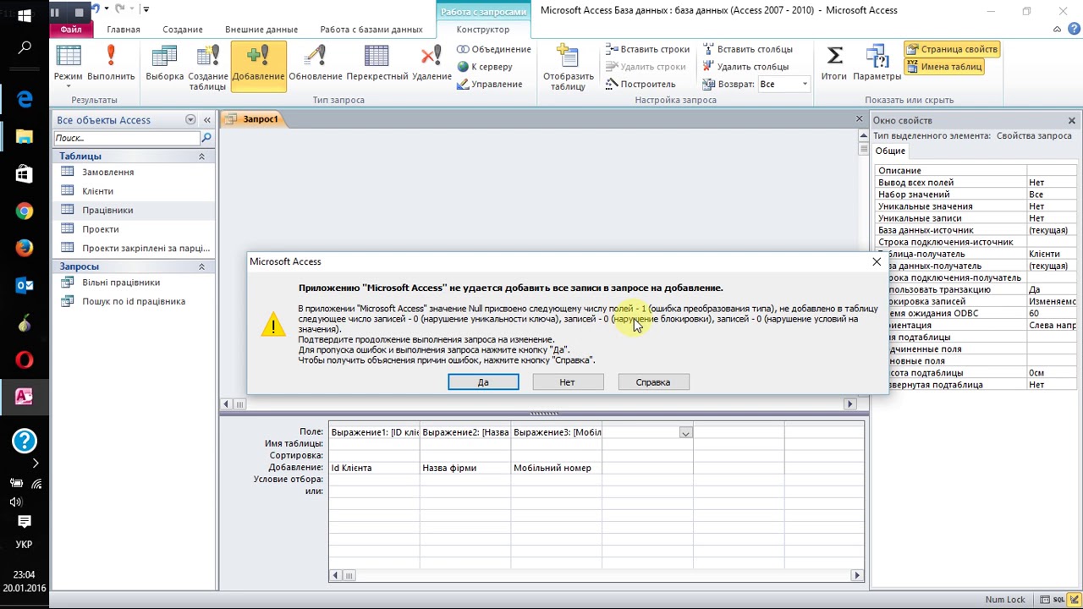
Task: Open Отобразить таблицу dialog
Action: click(x=568, y=68)
